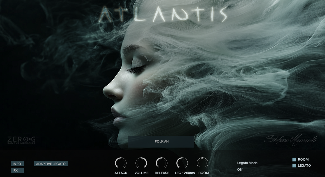
Task: Toggle the ROOM checkbox
Action: [x=294, y=160]
